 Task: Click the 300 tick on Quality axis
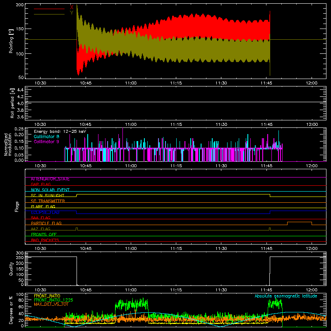pyautogui.click(x=19, y=253)
